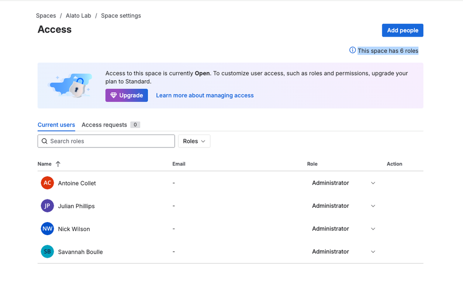Expand Nick Wilson's role chevron
Viewport: 463px width, 281px height.
tap(373, 229)
